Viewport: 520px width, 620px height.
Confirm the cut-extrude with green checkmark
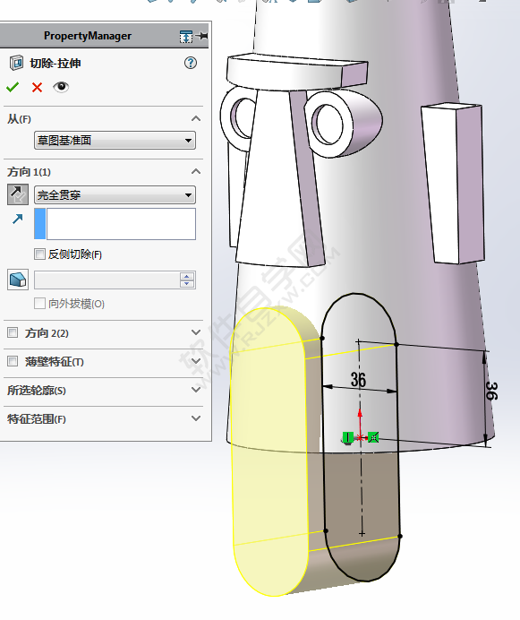pyautogui.click(x=13, y=87)
